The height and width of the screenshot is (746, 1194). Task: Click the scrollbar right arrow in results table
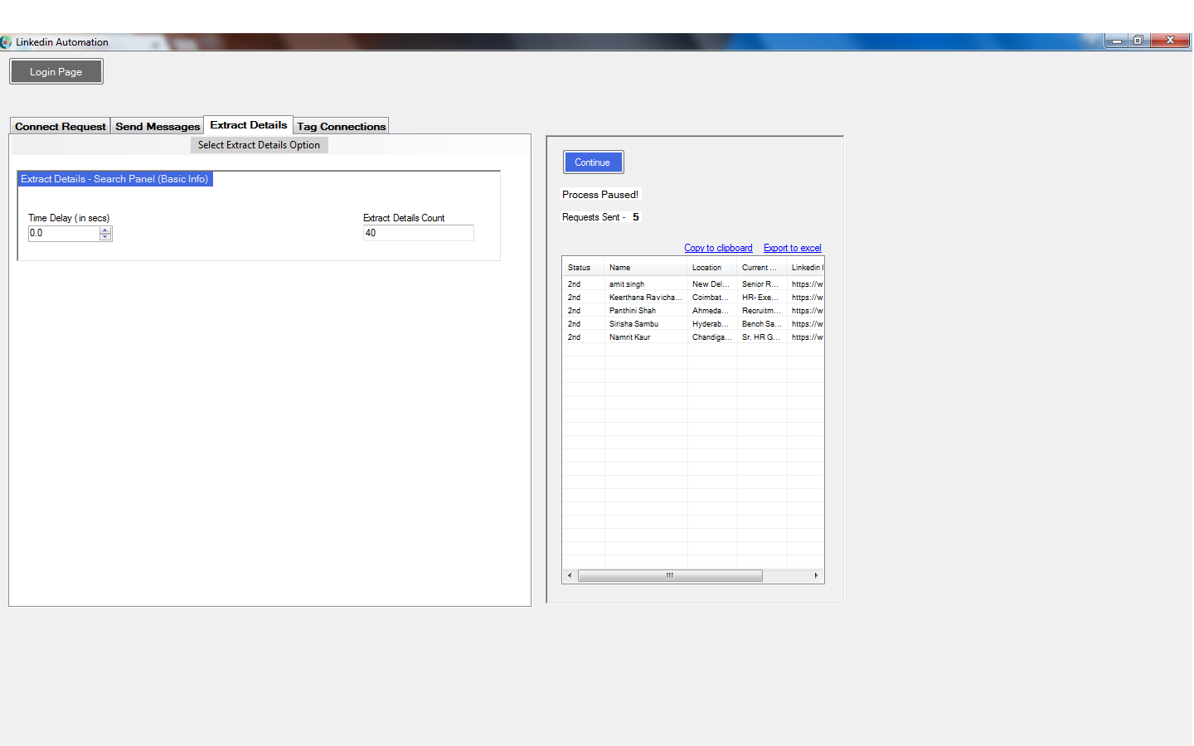click(x=816, y=575)
